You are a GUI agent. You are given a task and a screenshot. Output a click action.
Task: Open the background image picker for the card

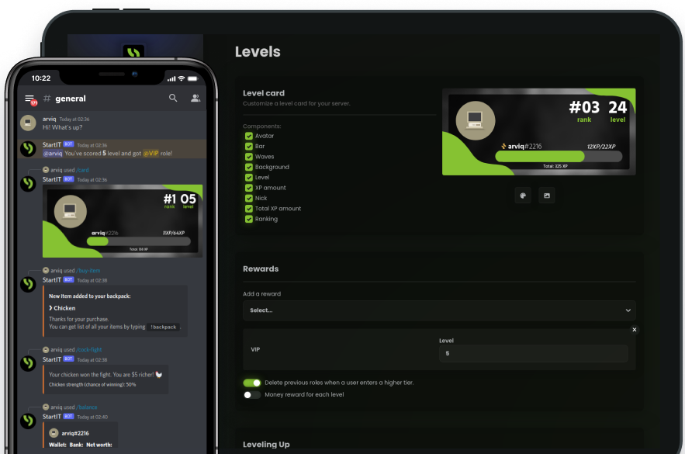(x=547, y=195)
